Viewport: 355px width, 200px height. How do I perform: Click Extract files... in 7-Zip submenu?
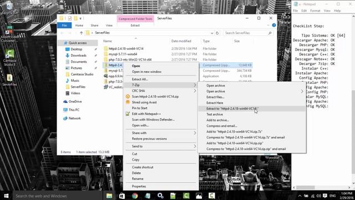215,97
